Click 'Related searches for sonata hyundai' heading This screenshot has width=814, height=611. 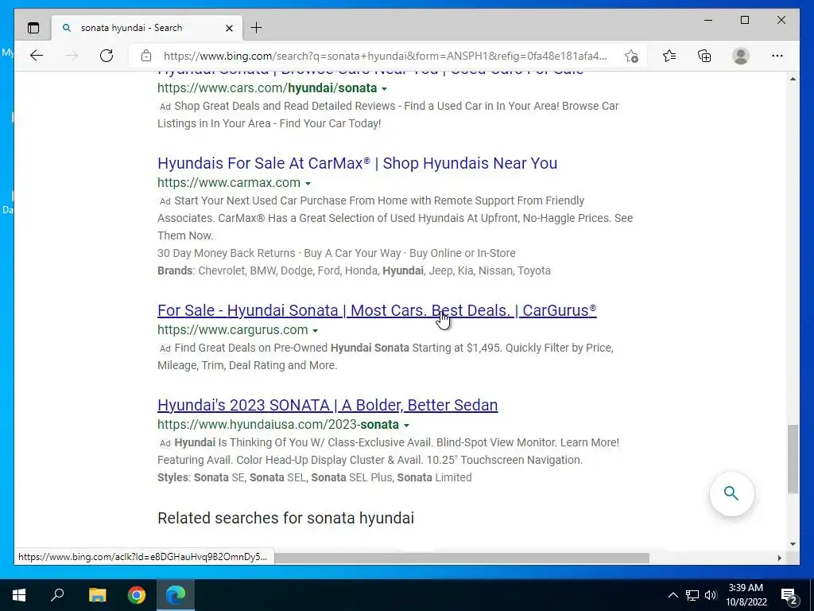(x=285, y=518)
